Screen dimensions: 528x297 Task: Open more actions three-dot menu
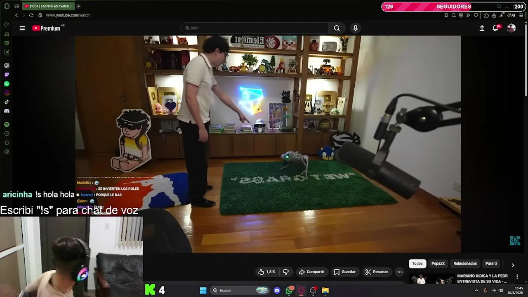pyautogui.click(x=399, y=272)
